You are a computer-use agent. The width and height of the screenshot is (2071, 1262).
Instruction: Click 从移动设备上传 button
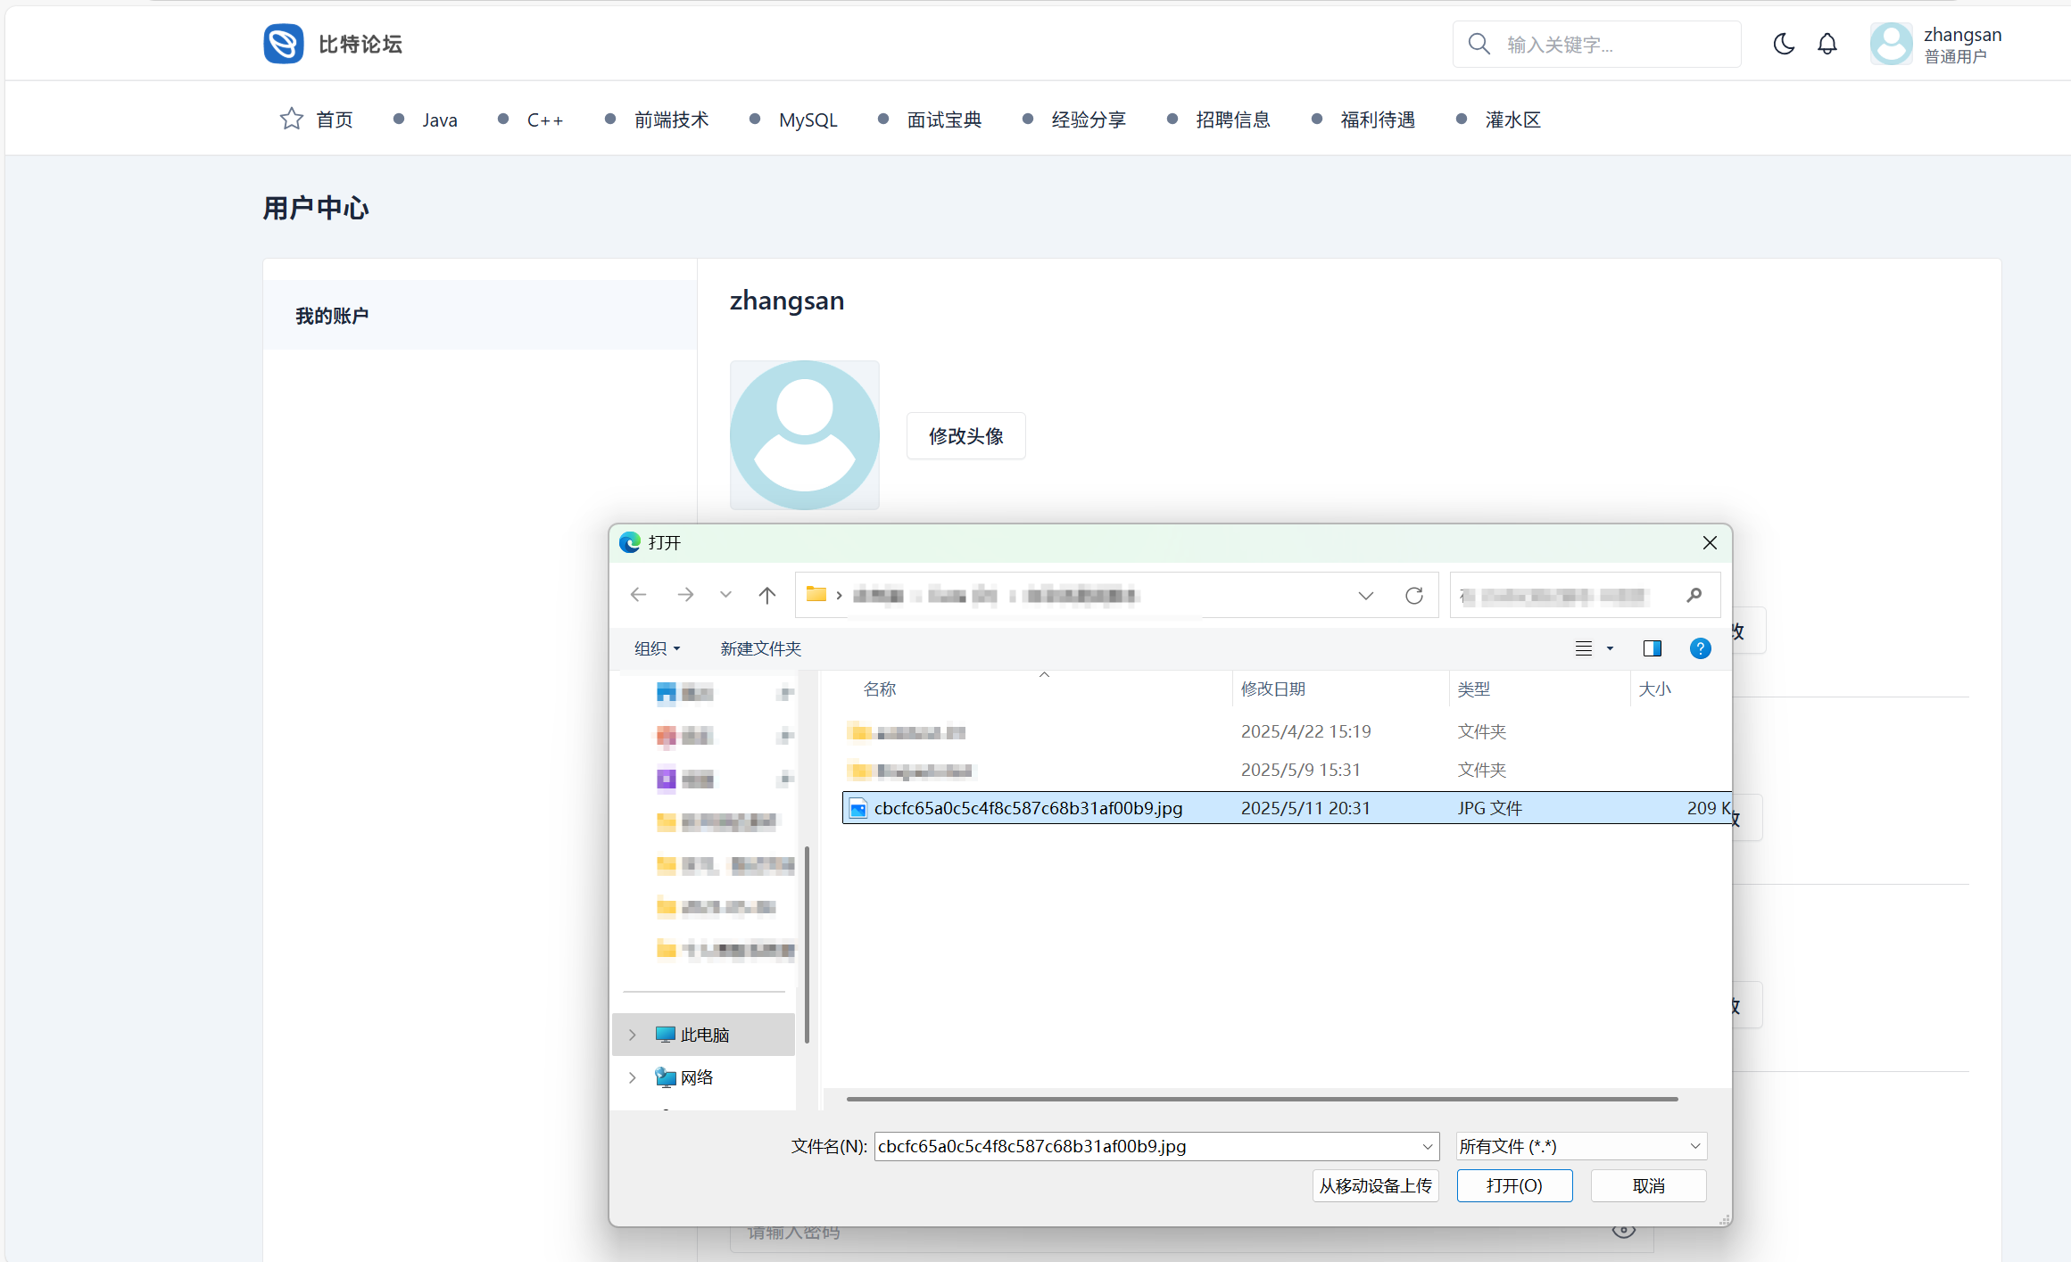(x=1375, y=1185)
